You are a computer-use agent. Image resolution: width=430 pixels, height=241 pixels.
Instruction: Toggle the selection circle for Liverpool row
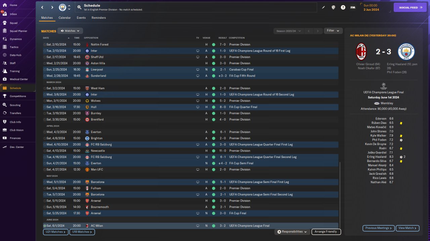click(x=45, y=70)
